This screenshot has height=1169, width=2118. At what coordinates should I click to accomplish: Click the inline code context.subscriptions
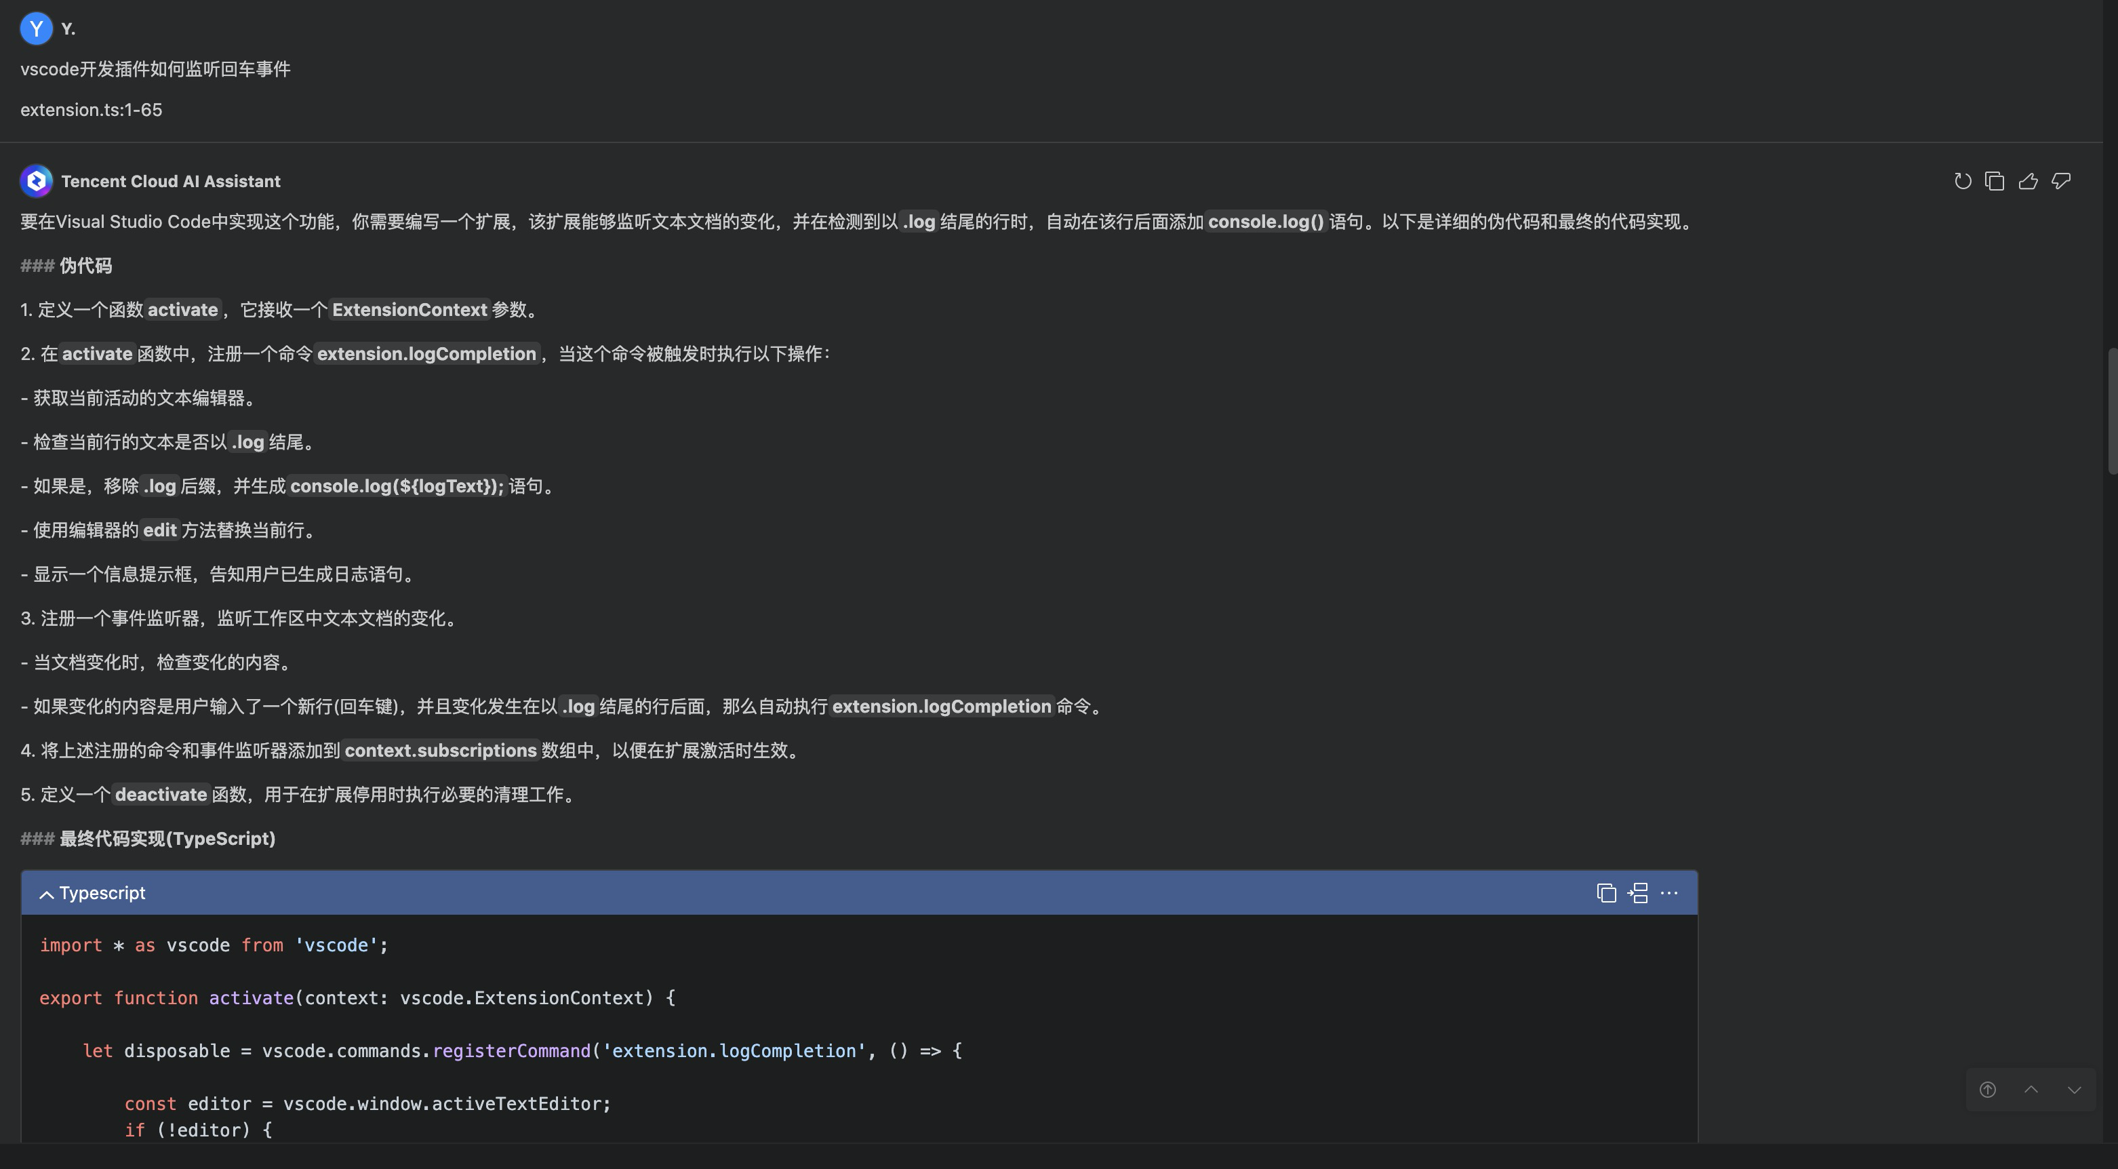(x=441, y=751)
